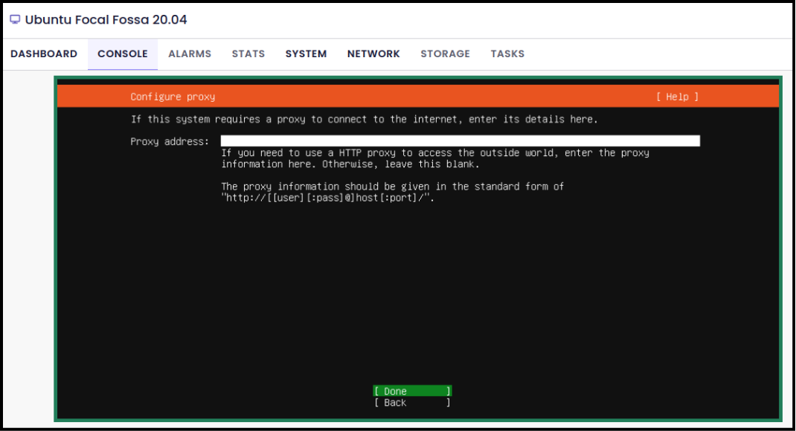Click the 'Configure proxy' header text
This screenshot has width=796, height=431.
173,97
